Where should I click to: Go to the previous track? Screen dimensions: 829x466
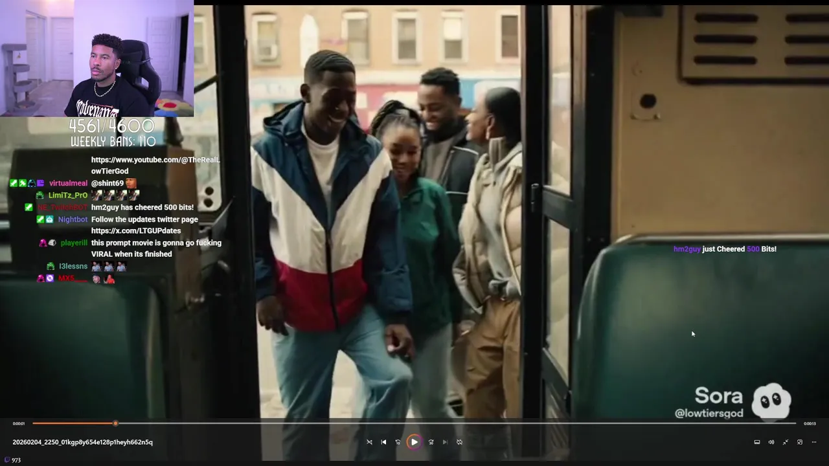pyautogui.click(x=383, y=442)
